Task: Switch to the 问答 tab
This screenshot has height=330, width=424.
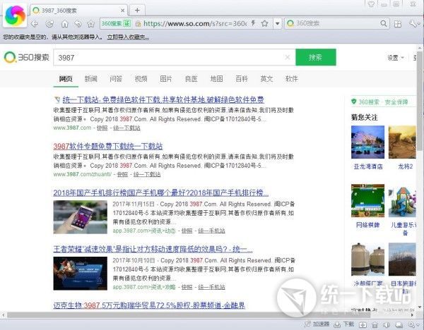Action: [116, 78]
